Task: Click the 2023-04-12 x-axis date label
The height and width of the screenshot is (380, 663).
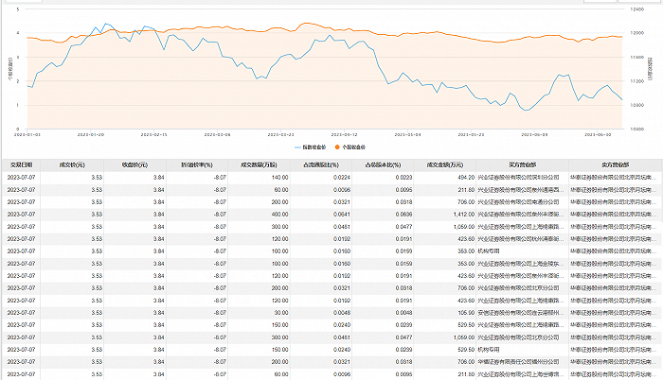Action: [344, 134]
